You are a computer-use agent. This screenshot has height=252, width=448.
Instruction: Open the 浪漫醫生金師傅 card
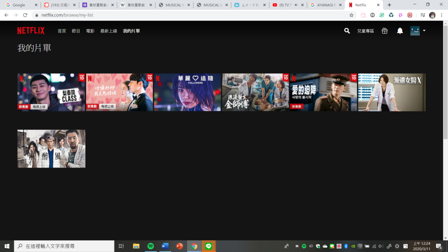click(255, 92)
